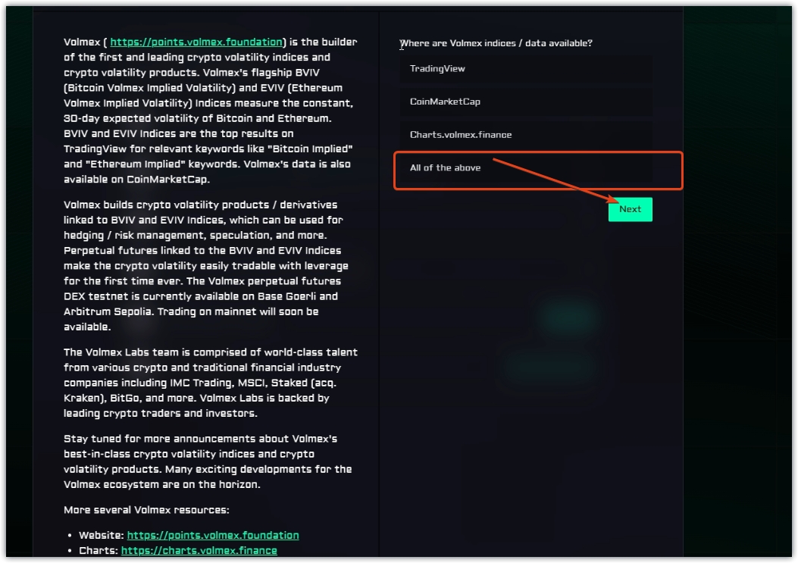Click the "Charts:" bullet label

coord(99,551)
